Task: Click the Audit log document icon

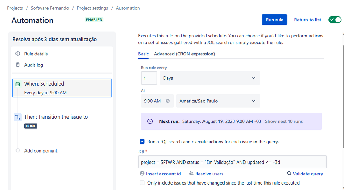Action: click(x=18, y=65)
